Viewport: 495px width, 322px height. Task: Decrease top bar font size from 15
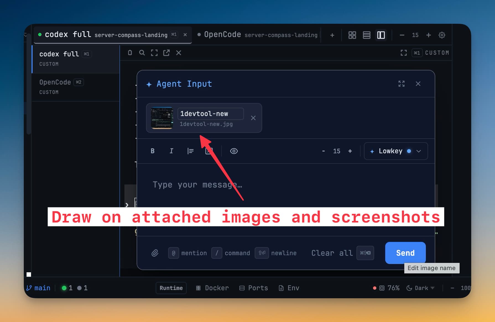coord(402,35)
